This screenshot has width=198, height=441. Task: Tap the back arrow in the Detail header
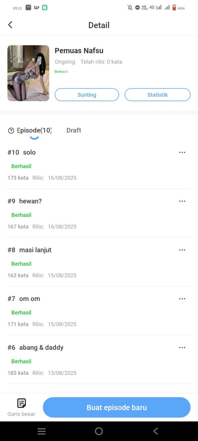click(10, 25)
